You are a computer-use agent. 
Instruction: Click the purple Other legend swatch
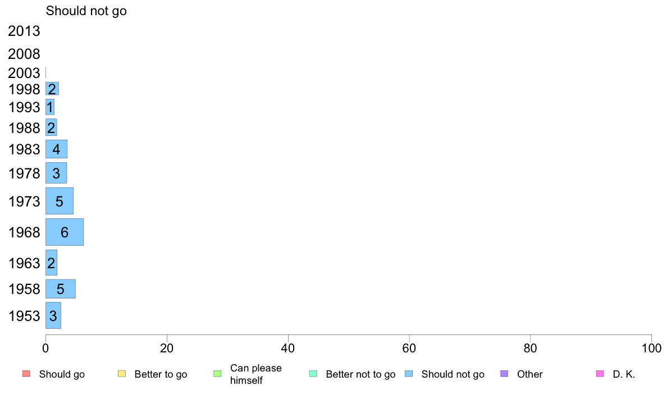[505, 374]
